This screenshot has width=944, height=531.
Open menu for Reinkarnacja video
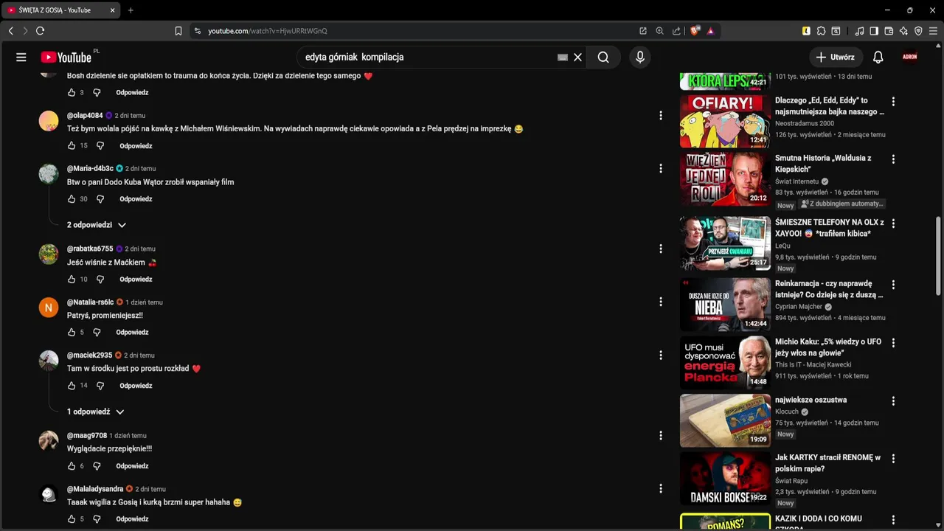click(x=893, y=285)
